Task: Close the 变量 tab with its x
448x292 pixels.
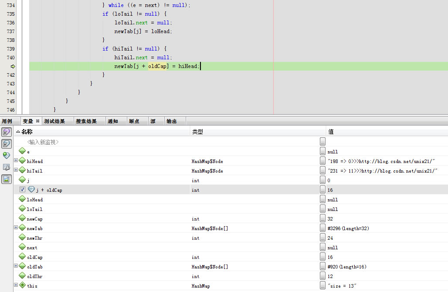Action: (x=37, y=121)
